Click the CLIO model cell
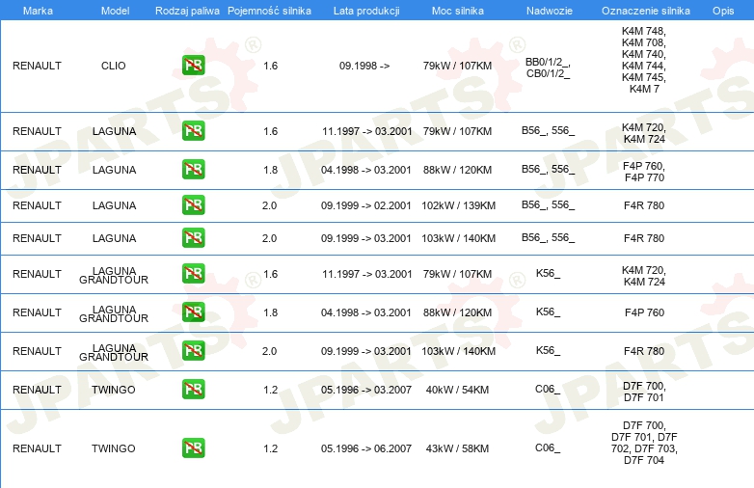Viewport: 754px width, 488px height. point(114,66)
